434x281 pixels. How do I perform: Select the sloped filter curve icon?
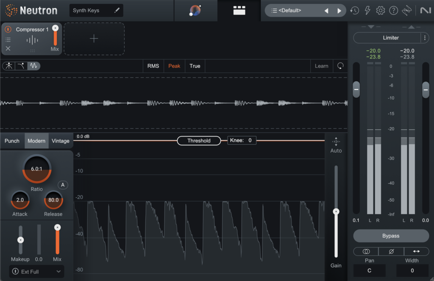[x=21, y=66]
